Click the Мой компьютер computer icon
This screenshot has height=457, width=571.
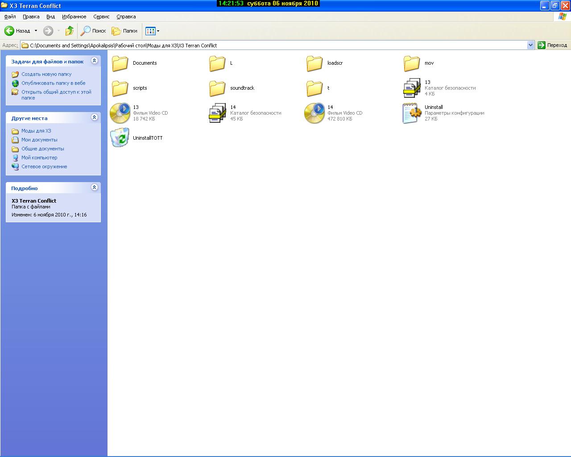[x=15, y=158]
